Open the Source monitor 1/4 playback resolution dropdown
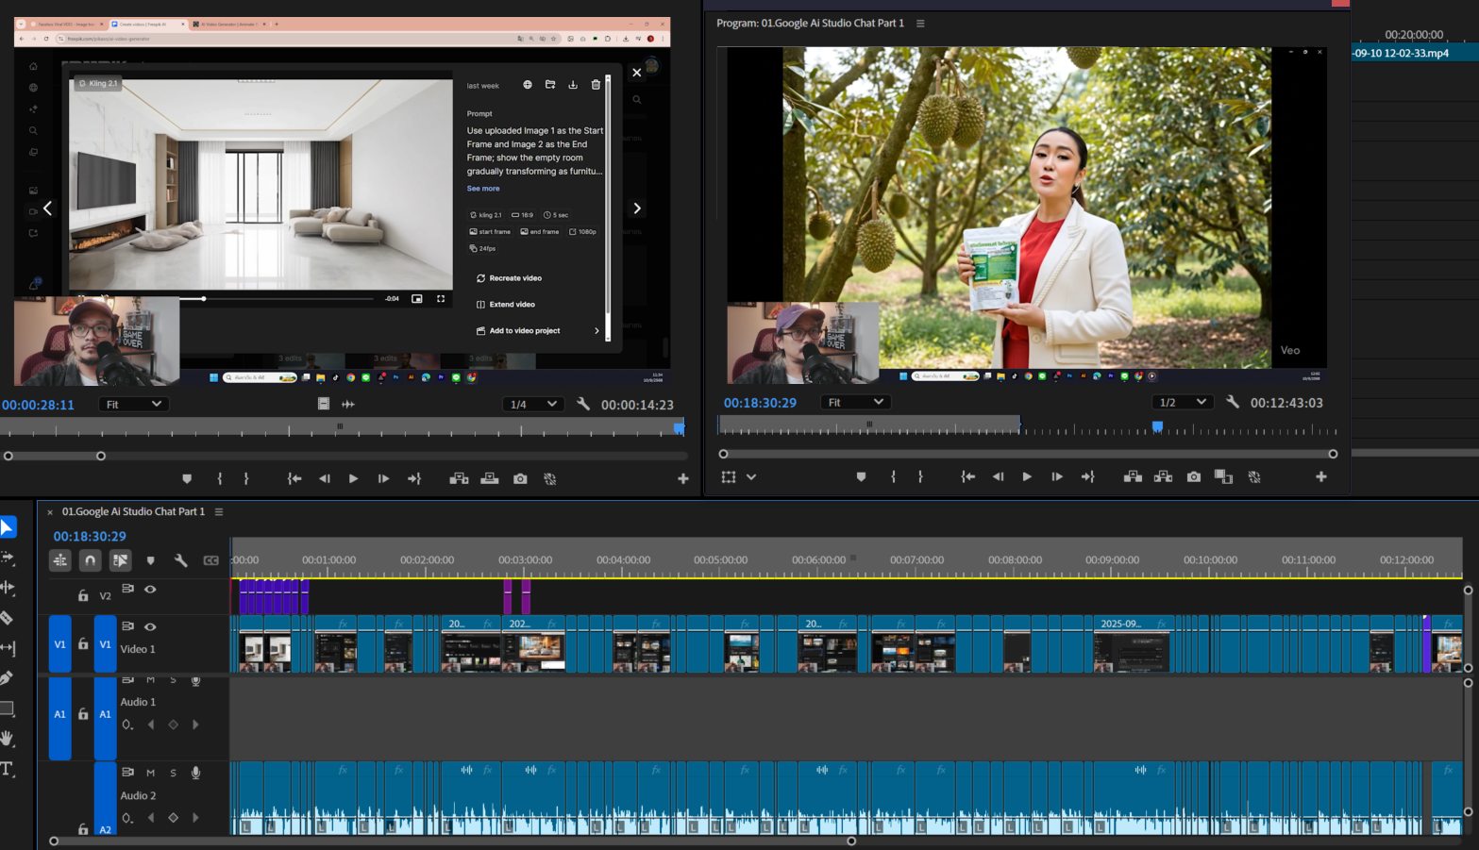The height and width of the screenshot is (850, 1479). [x=533, y=404]
